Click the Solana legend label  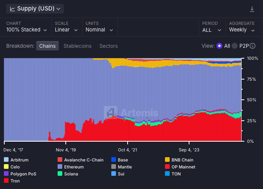pos(71,174)
